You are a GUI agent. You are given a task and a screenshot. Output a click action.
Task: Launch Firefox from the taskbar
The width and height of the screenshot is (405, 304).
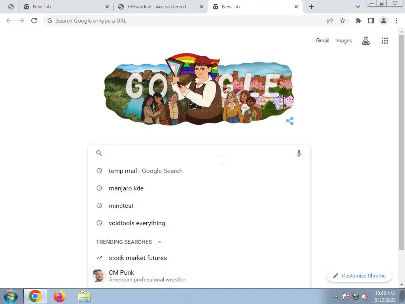[x=60, y=296]
